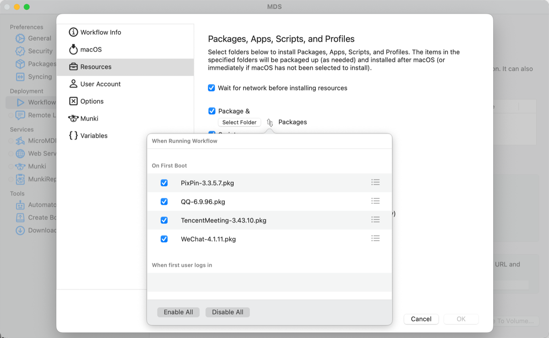
Task: Click the MicroMDM icon under Services
Action: (20, 141)
